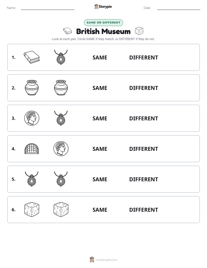Click the book icon beside the title
The width and height of the screenshot is (207, 268).
(x=68, y=31)
